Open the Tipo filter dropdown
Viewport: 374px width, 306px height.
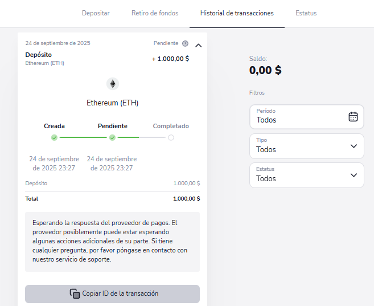[x=307, y=146]
